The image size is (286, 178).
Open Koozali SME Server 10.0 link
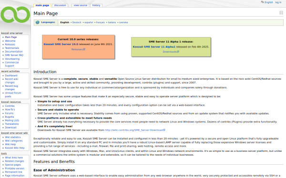tap(61, 44)
